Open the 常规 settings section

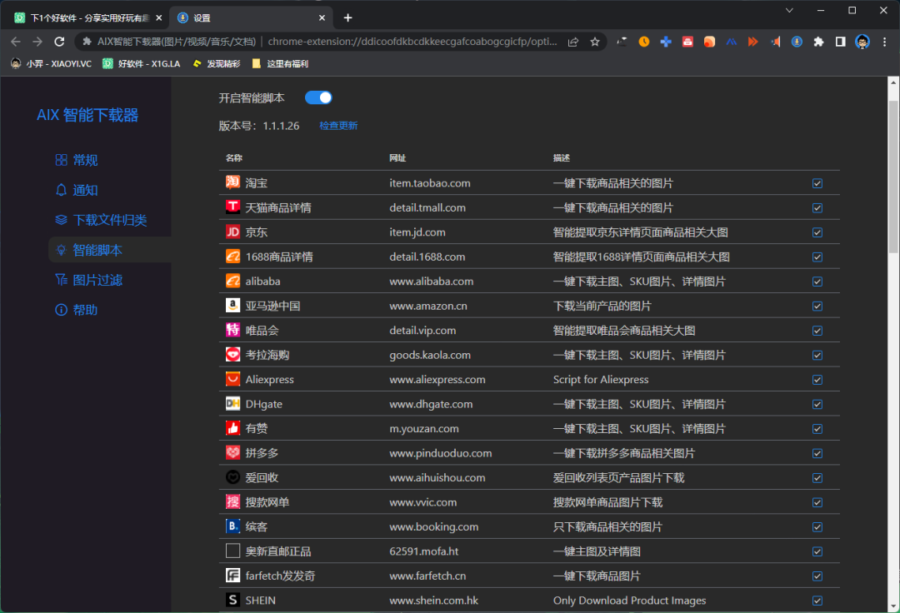(x=77, y=160)
